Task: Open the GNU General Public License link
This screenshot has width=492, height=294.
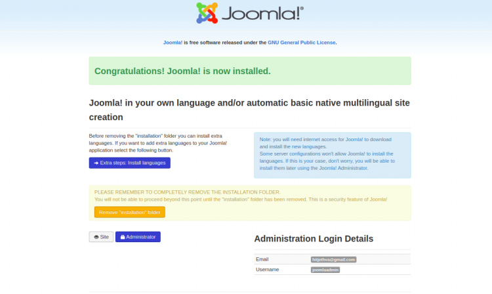Action: [302, 43]
